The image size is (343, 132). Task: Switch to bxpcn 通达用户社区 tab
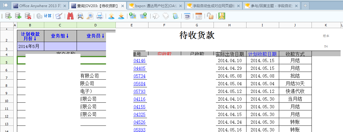tap(156, 6)
